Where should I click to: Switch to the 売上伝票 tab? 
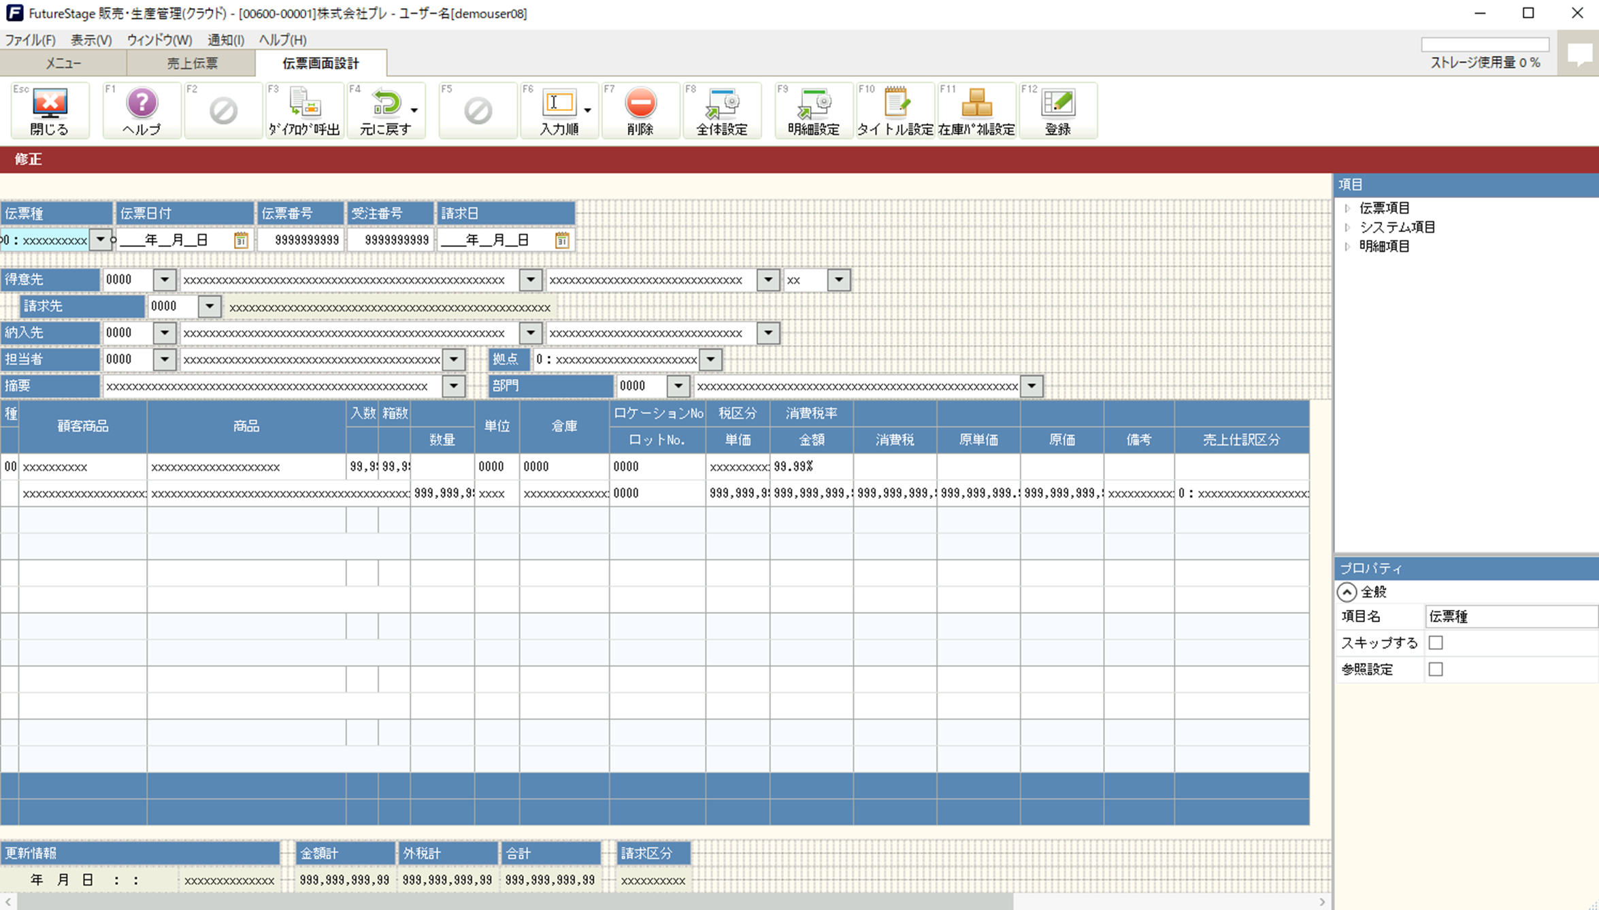192,63
